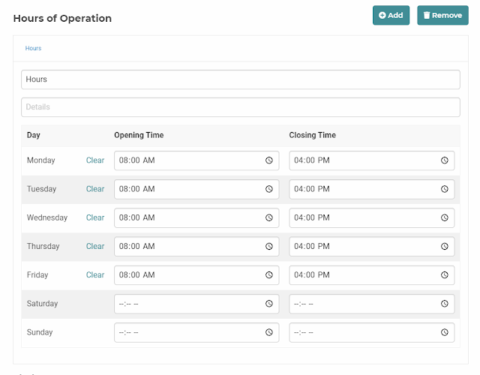Click the Remove button
The image size is (480, 375).
(442, 15)
